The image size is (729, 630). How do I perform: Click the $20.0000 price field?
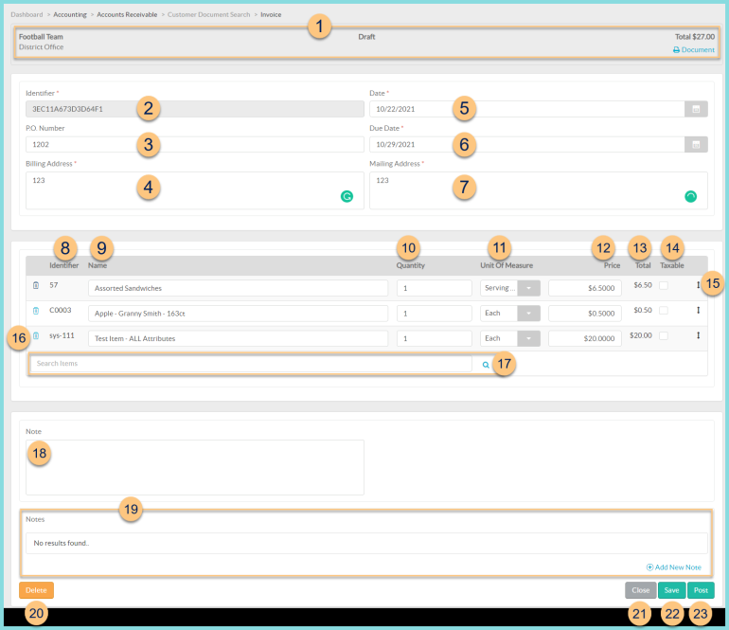click(585, 338)
